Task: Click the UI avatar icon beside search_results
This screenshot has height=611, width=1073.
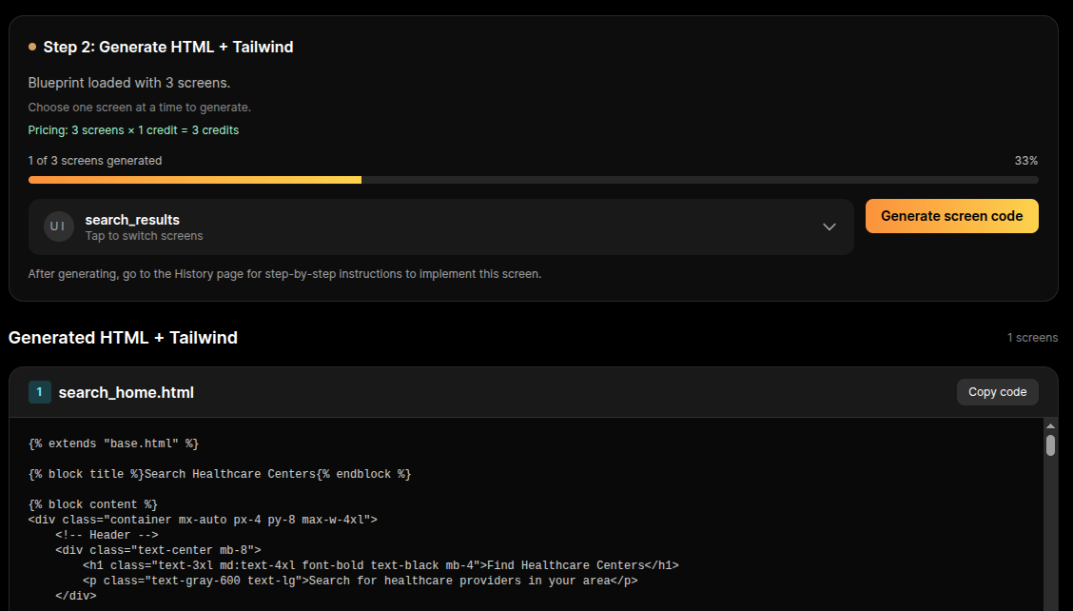Action: (x=58, y=227)
